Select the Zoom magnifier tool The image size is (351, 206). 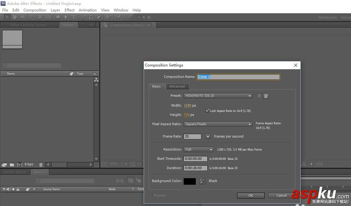(x=22, y=17)
